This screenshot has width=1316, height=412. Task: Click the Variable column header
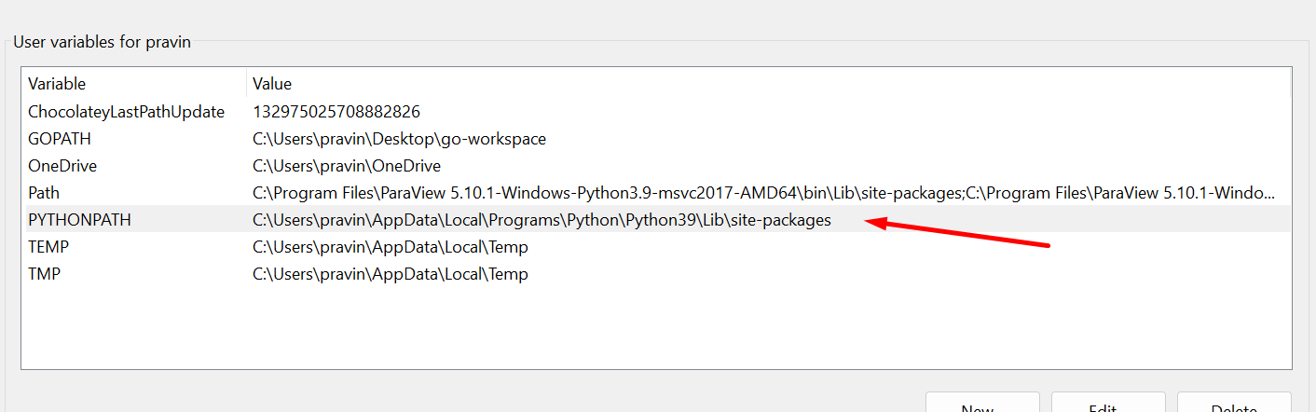pyautogui.click(x=56, y=84)
